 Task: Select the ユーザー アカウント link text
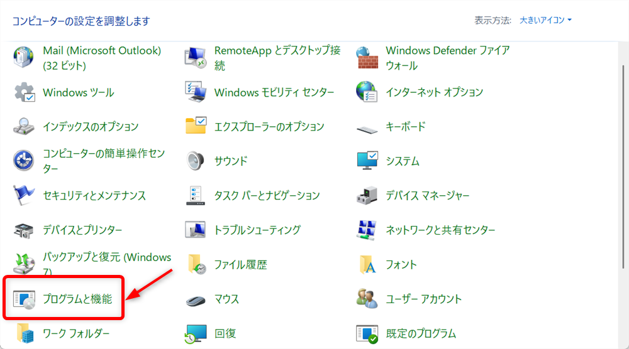[423, 299]
